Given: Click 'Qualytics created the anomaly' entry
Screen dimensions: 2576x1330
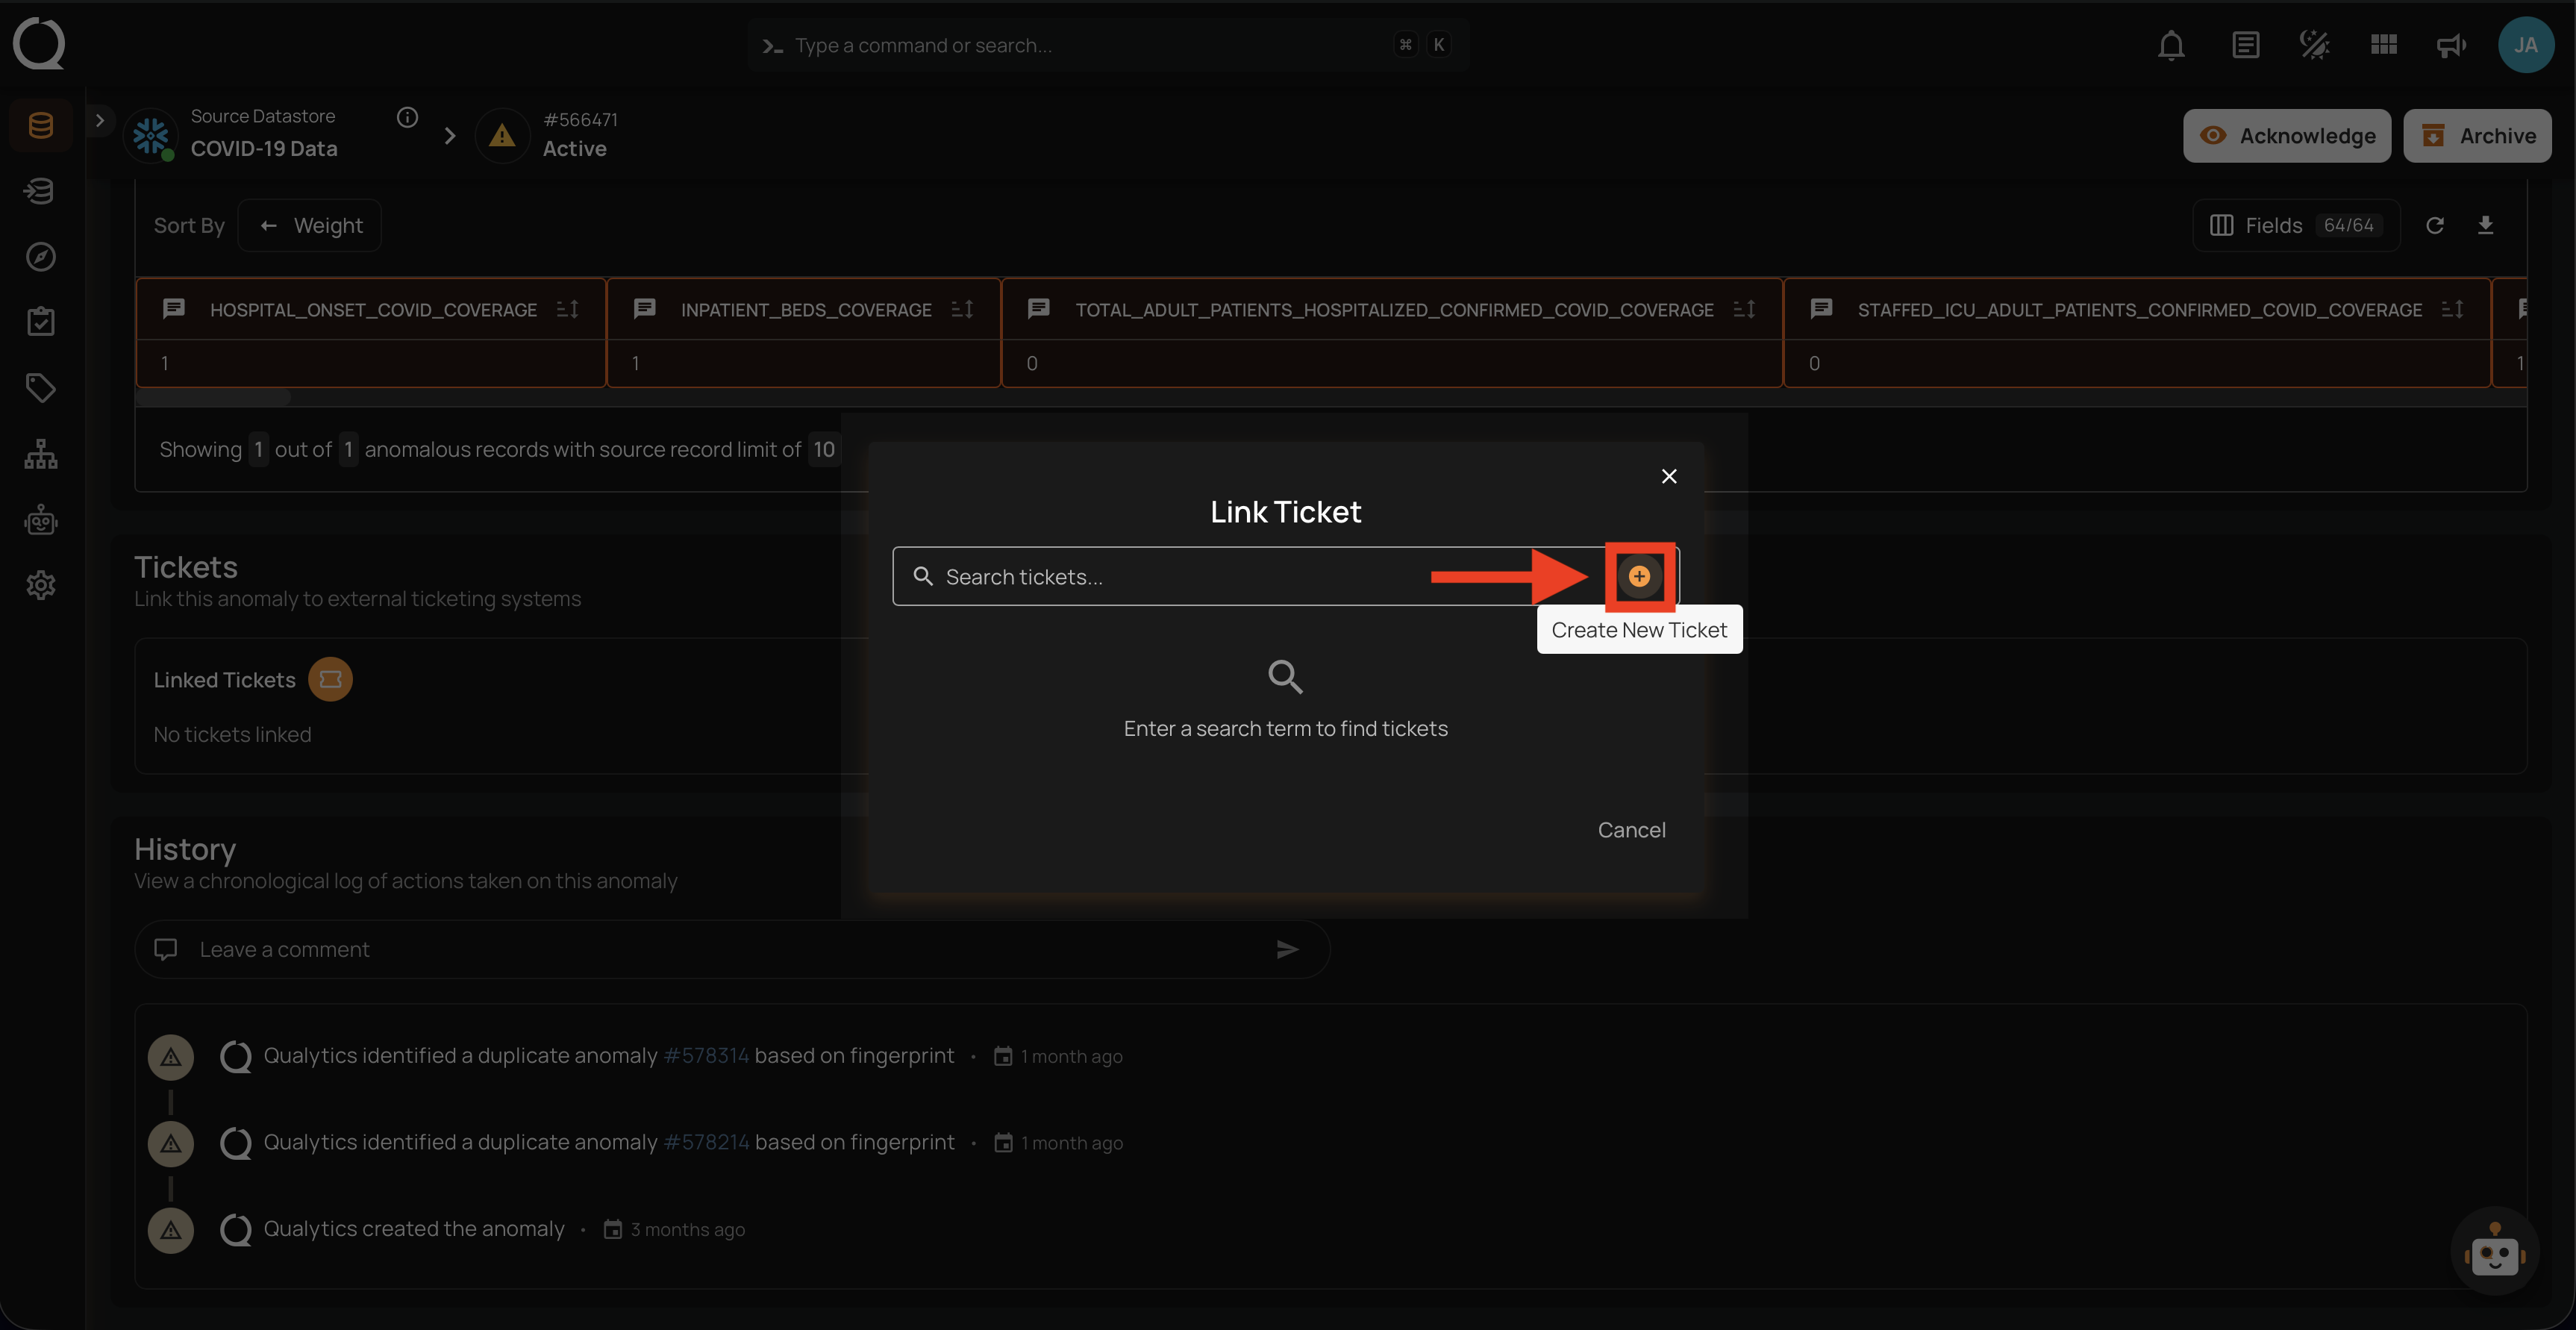Looking at the screenshot, I should pos(414,1228).
